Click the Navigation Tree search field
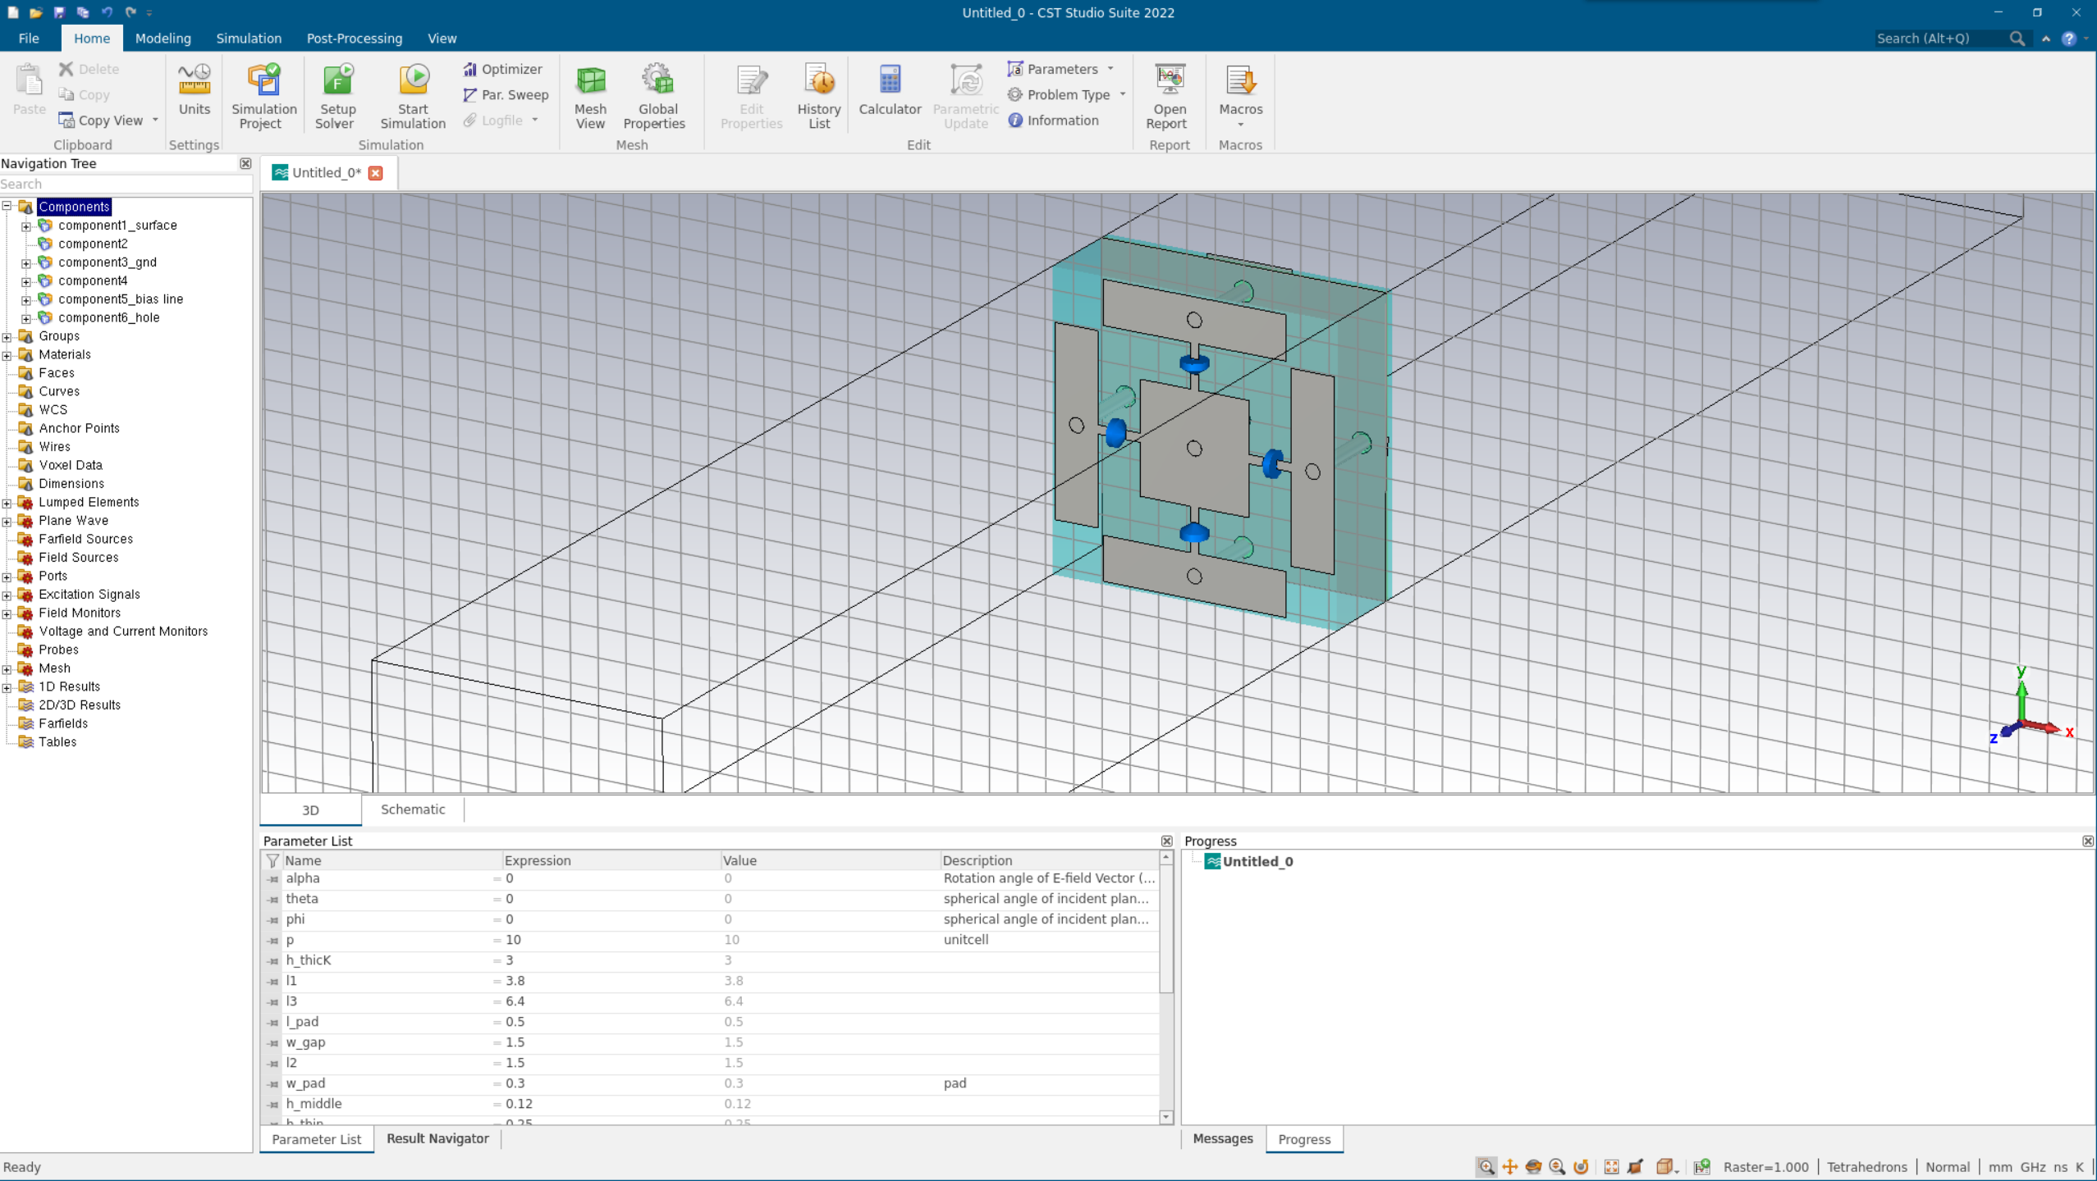Image resolution: width=2097 pixels, height=1181 pixels. tap(123, 185)
